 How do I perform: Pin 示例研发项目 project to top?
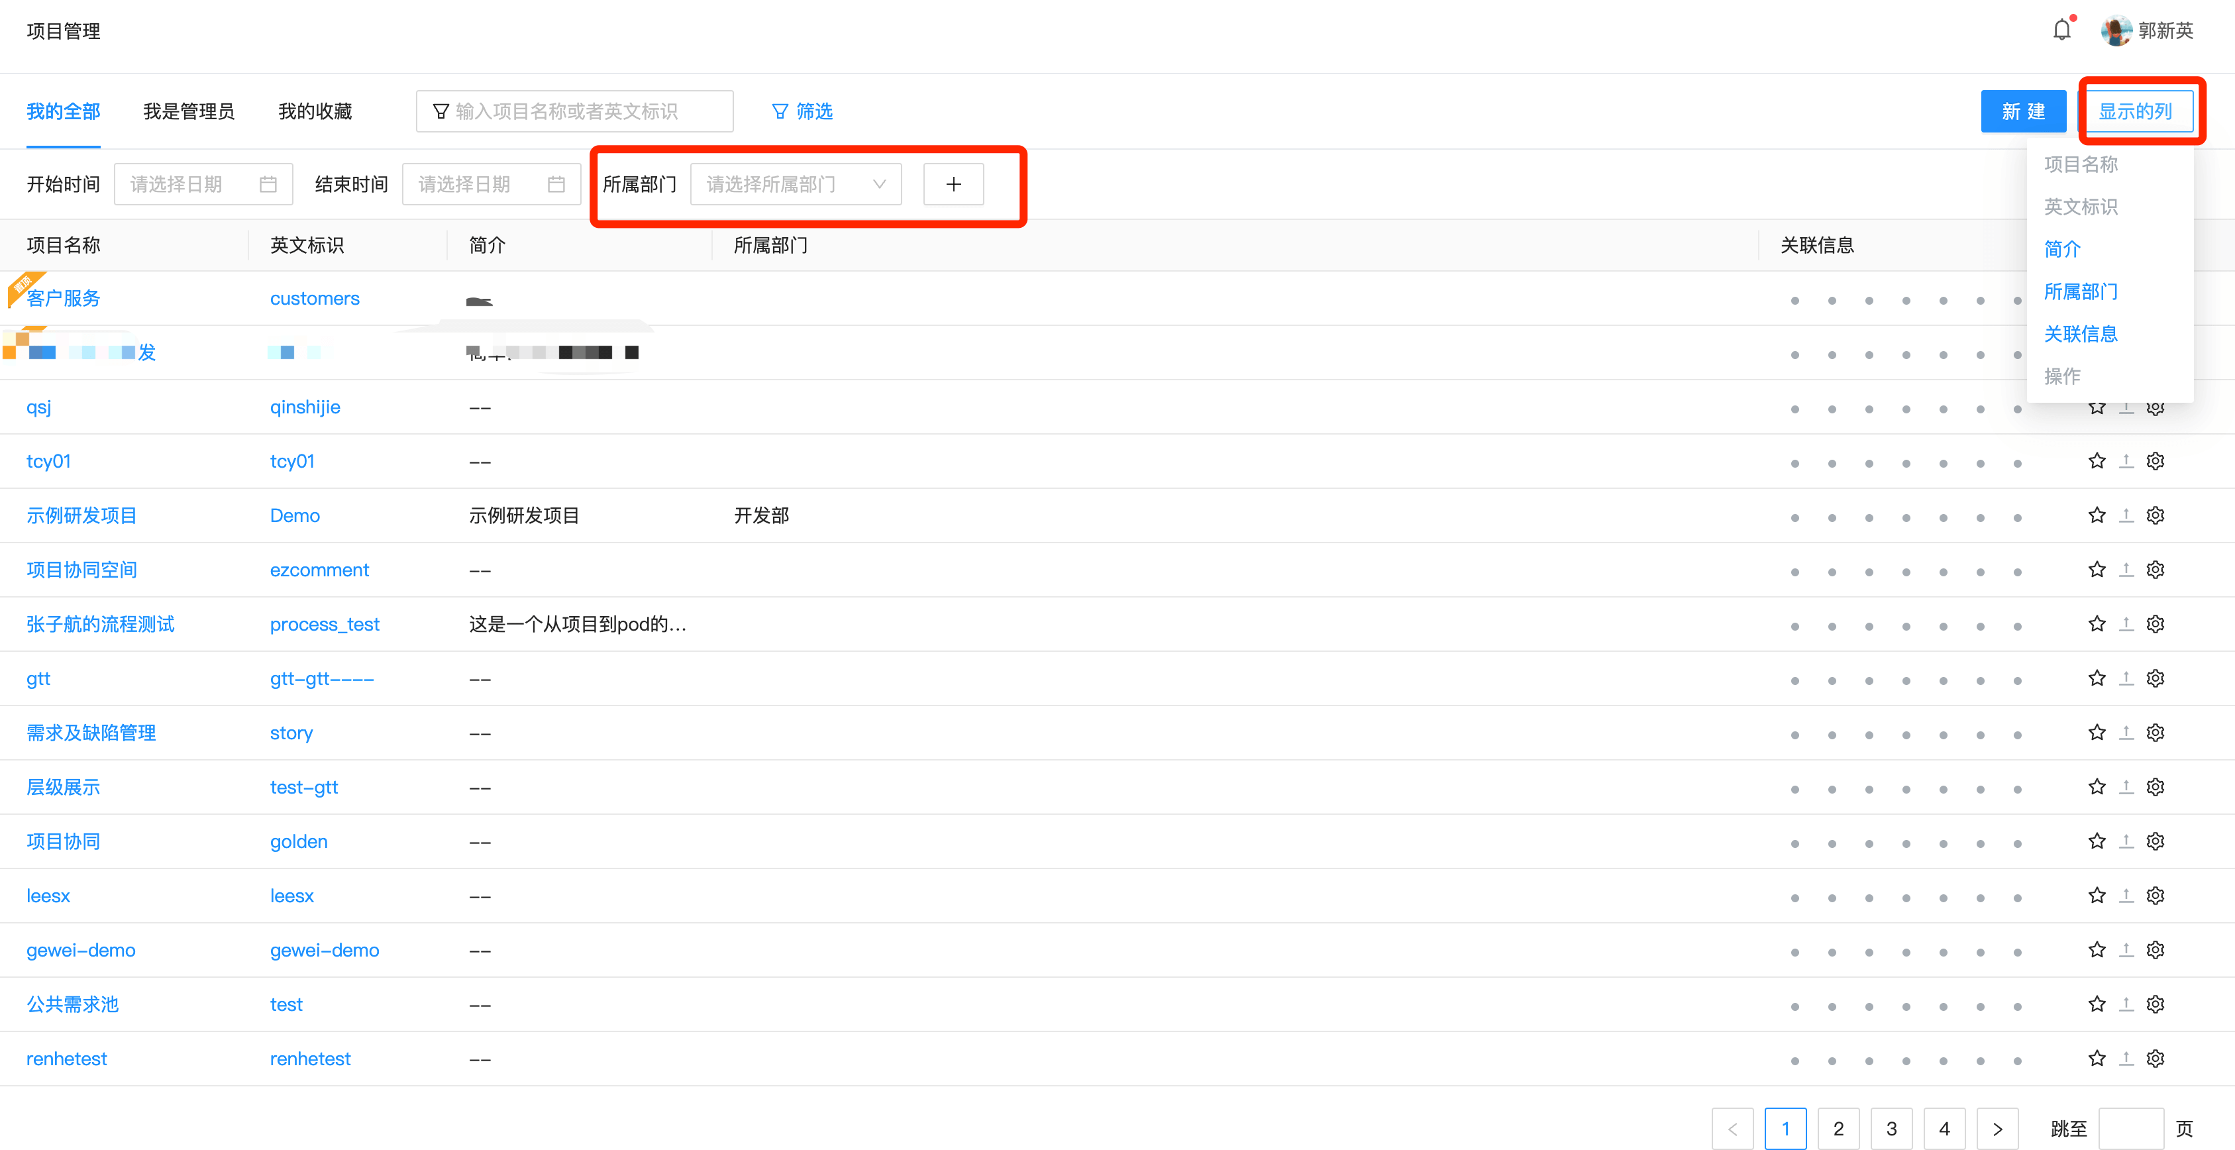2126,515
